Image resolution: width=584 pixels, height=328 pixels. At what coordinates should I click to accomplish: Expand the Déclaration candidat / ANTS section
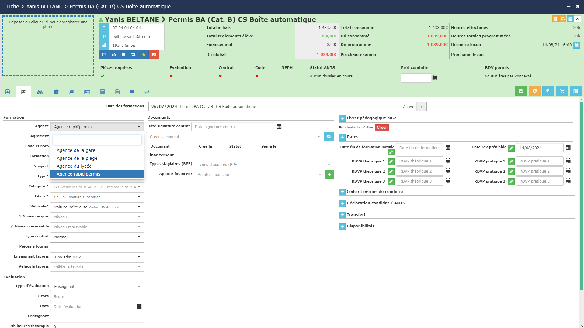(x=342, y=203)
